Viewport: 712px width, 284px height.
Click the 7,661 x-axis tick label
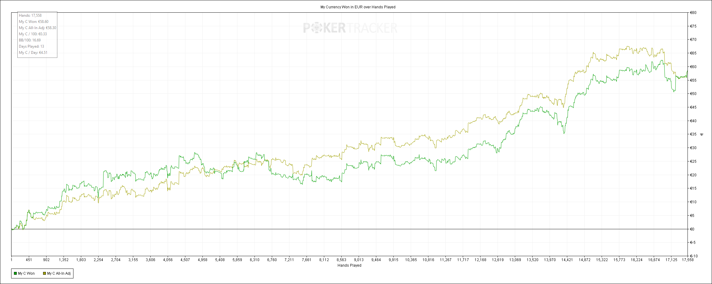tap(307, 260)
